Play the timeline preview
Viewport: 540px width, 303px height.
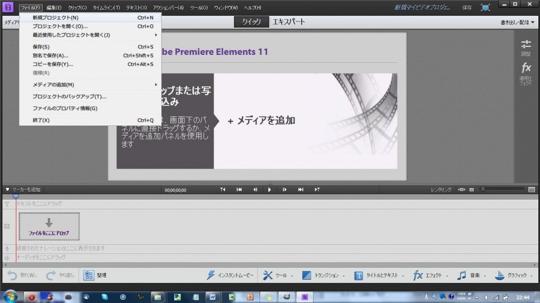point(269,190)
